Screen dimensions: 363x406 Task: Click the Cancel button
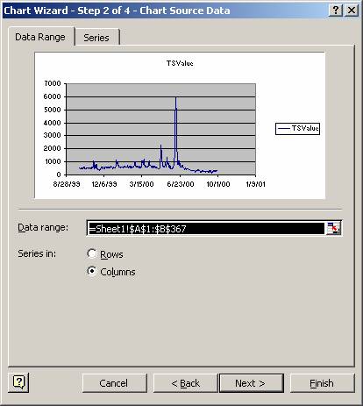pos(113,383)
